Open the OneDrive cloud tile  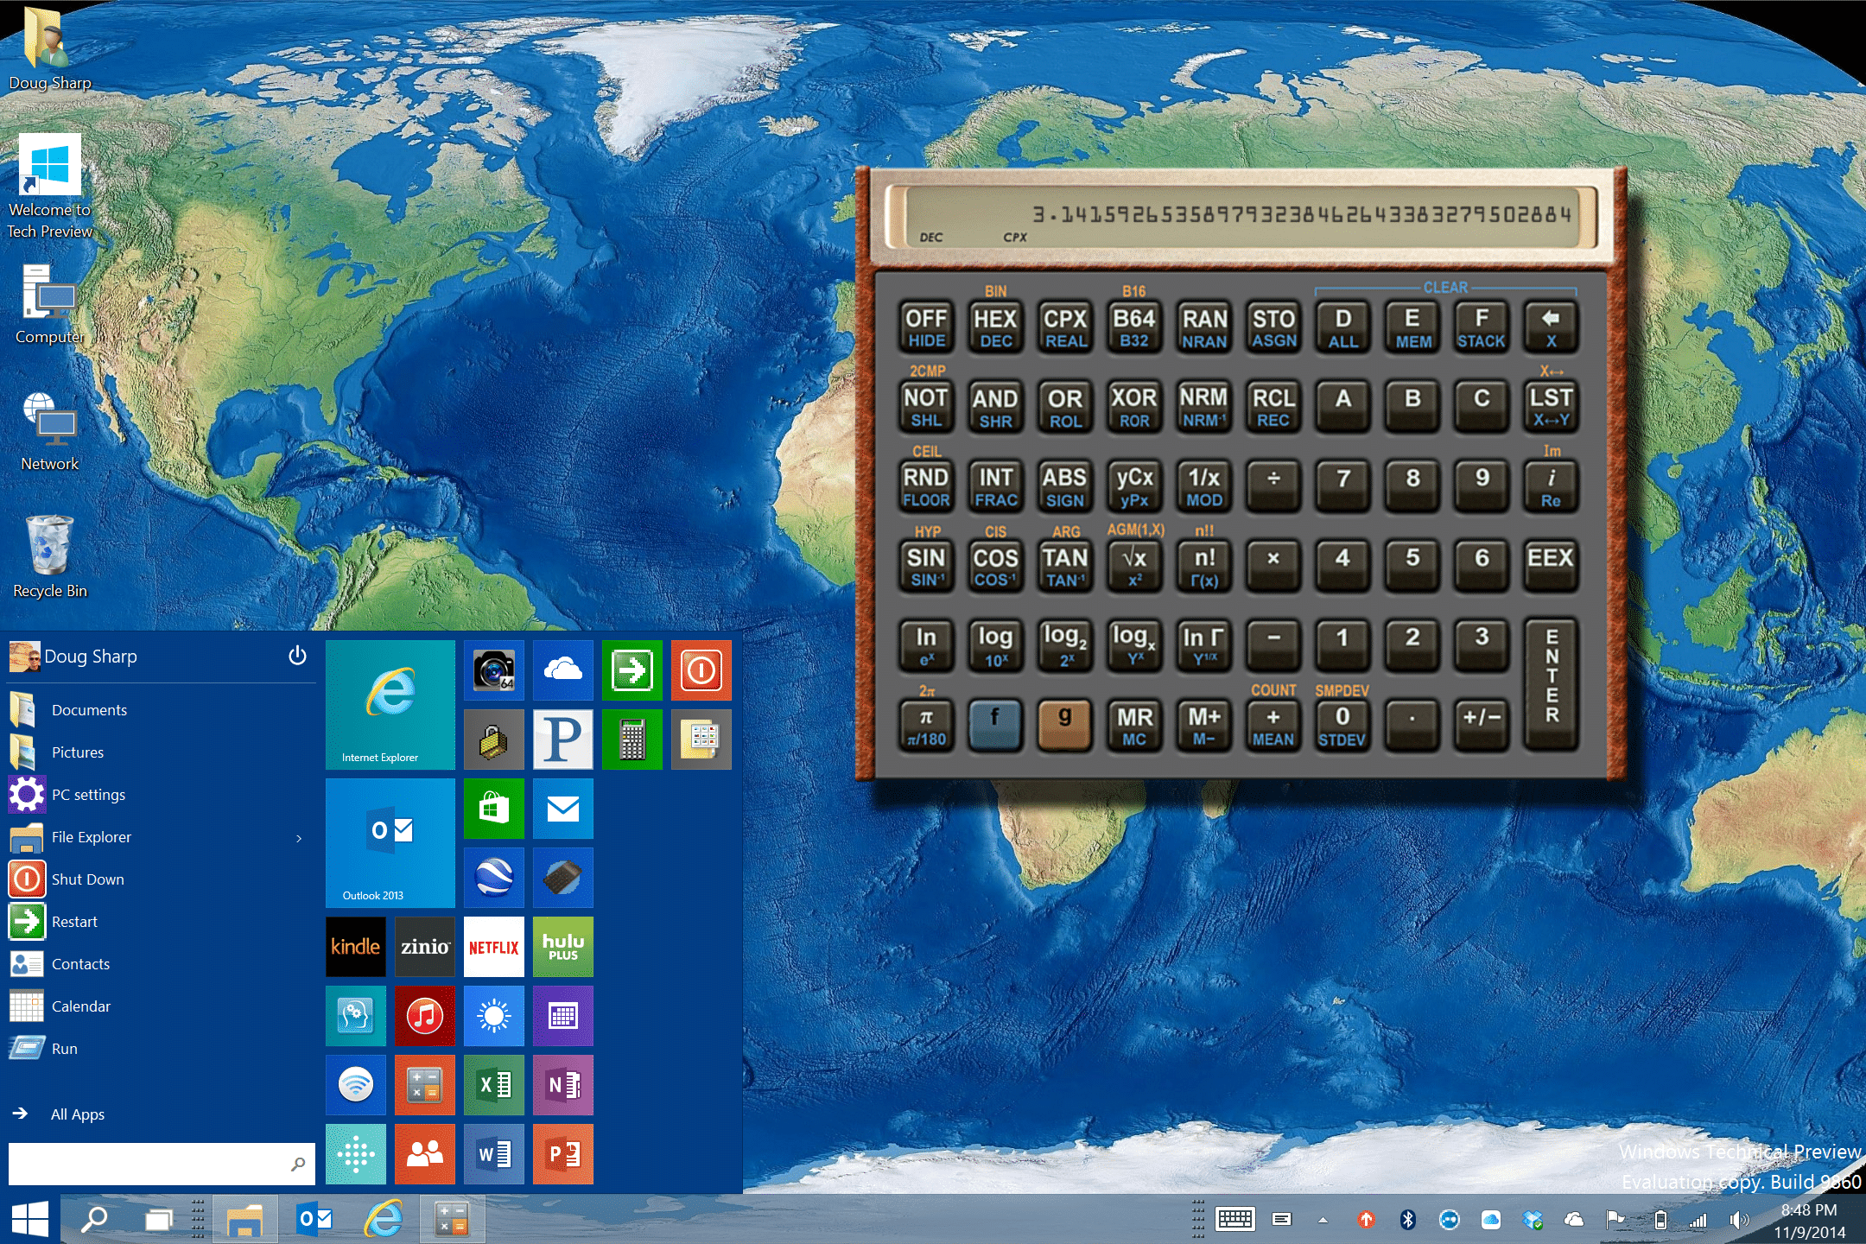(563, 670)
